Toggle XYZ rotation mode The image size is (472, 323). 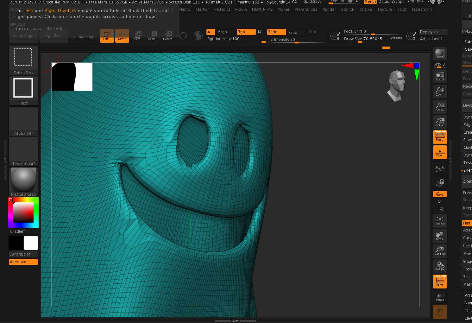[x=440, y=194]
